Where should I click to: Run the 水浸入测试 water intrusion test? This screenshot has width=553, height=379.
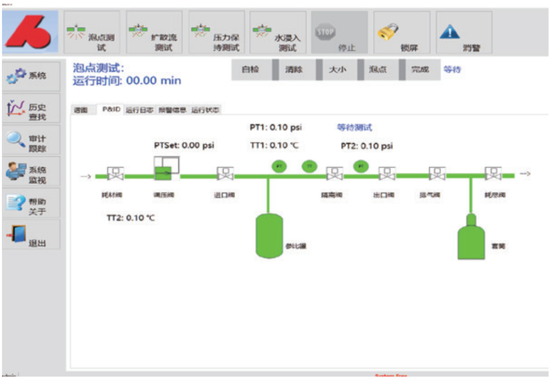pos(278,33)
